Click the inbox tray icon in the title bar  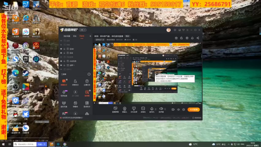179,30
